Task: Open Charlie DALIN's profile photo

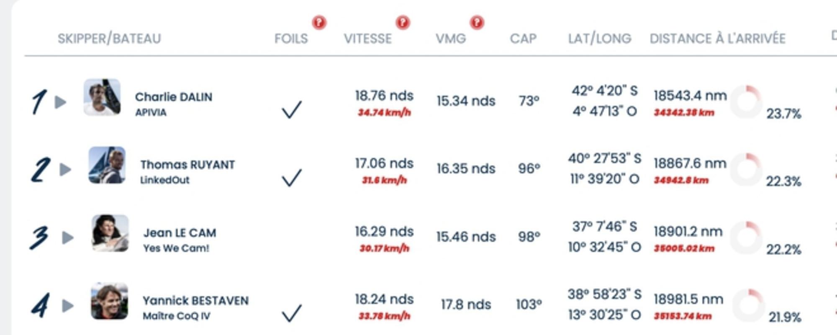Action: (102, 97)
